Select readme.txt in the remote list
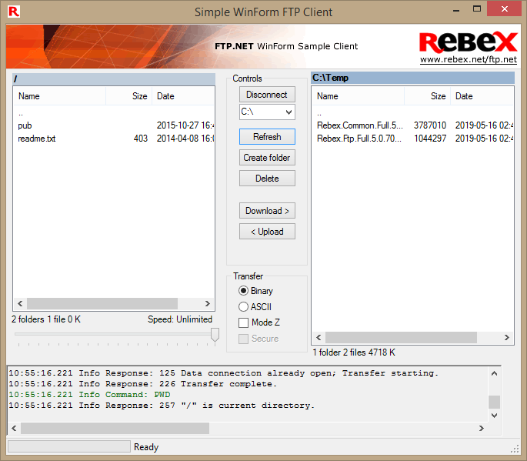The image size is (527, 461). (37, 139)
